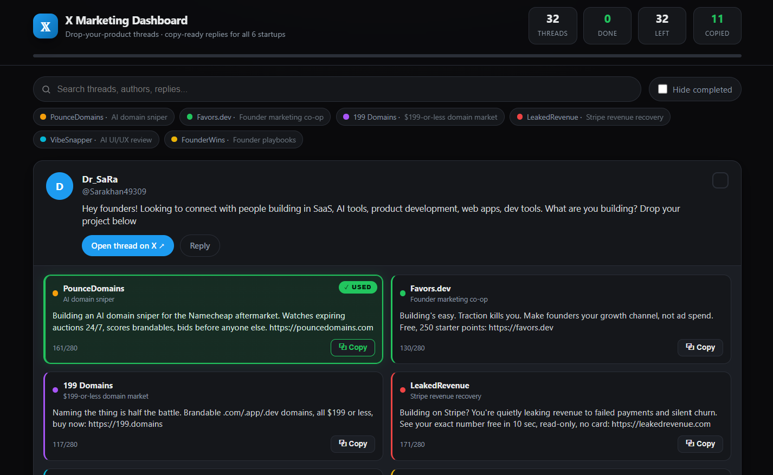Screen dimensions: 773x475
Task: Click the 11 Copied stat box
Action: tap(717, 25)
